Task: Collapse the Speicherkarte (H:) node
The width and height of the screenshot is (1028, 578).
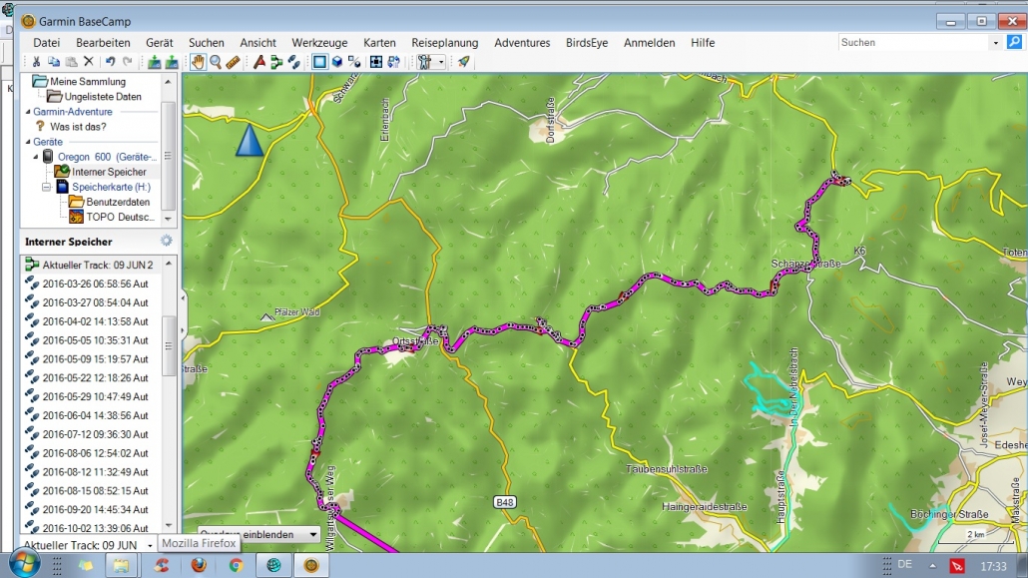Action: 46,187
